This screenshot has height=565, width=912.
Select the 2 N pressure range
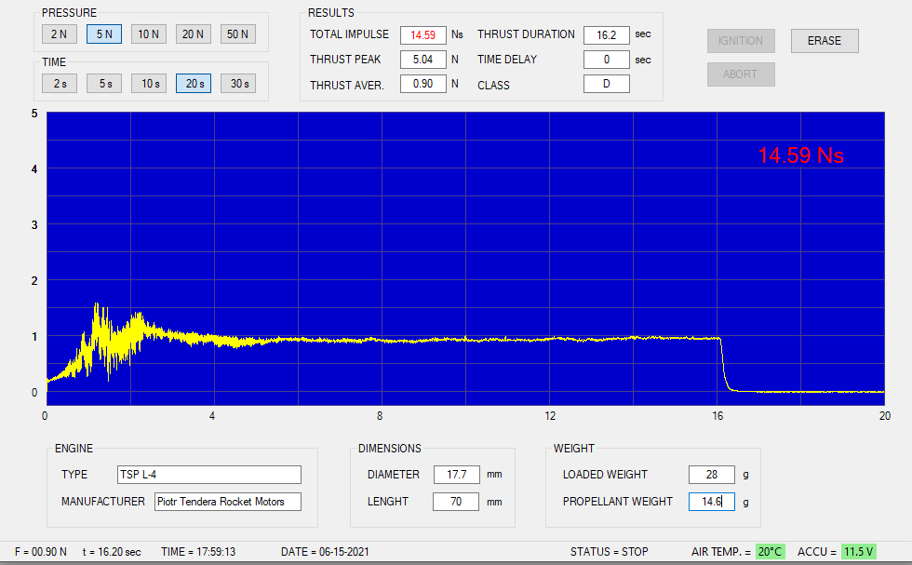pyautogui.click(x=60, y=34)
